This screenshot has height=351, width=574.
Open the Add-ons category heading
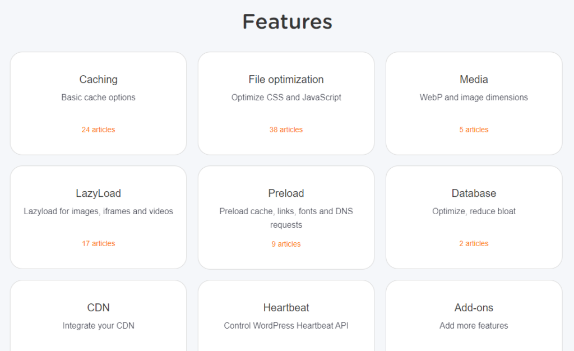tap(474, 307)
